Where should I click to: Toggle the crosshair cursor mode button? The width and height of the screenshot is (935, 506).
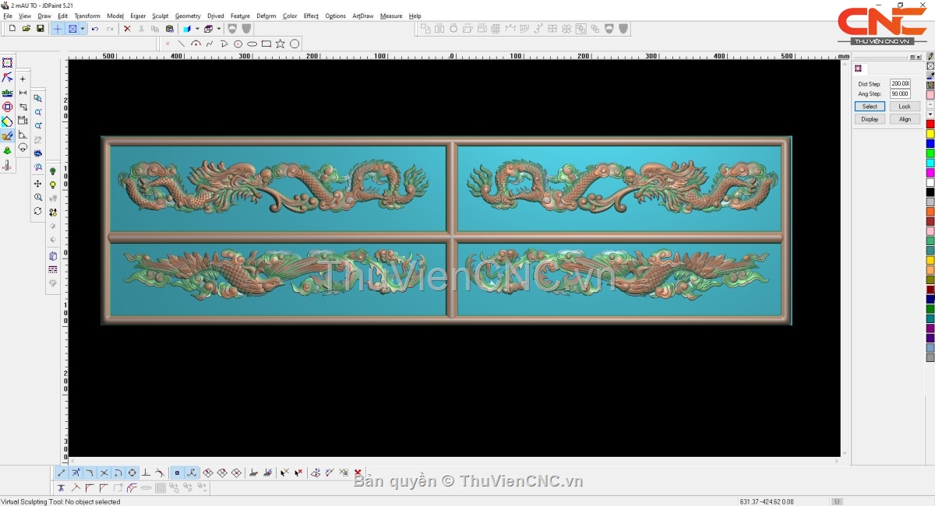point(58,29)
